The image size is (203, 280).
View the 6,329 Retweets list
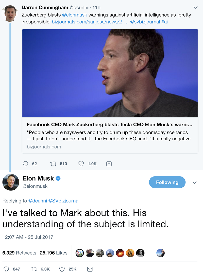pyautogui.click(x=19, y=253)
